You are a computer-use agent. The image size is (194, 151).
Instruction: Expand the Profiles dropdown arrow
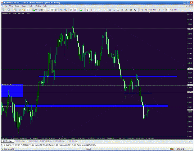[x=11, y=10]
